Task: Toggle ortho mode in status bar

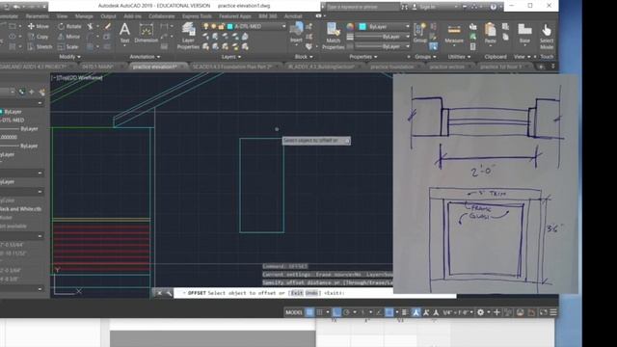Action: [336, 312]
